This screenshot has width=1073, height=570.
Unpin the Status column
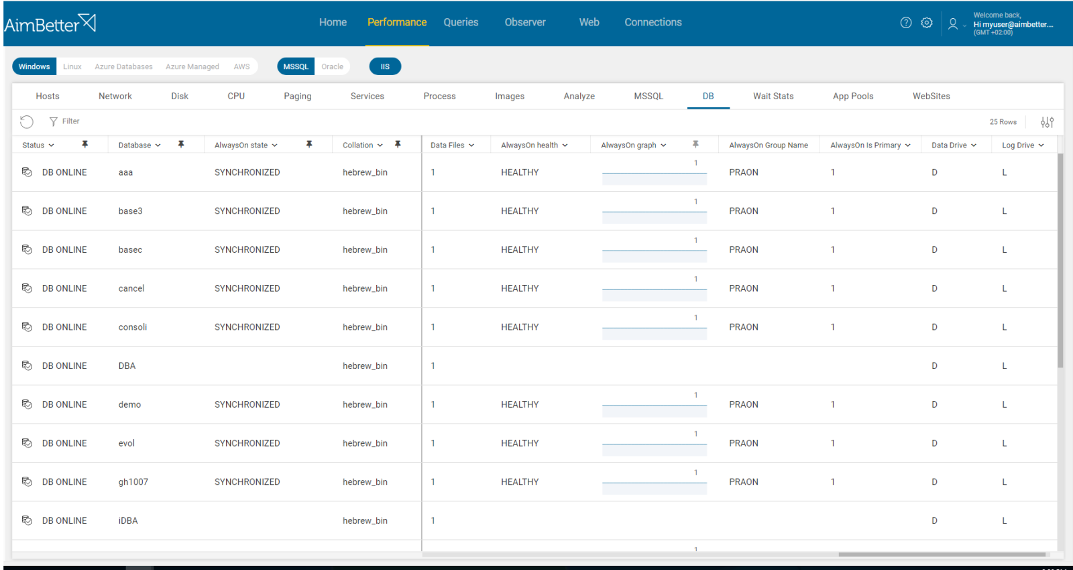[84, 144]
